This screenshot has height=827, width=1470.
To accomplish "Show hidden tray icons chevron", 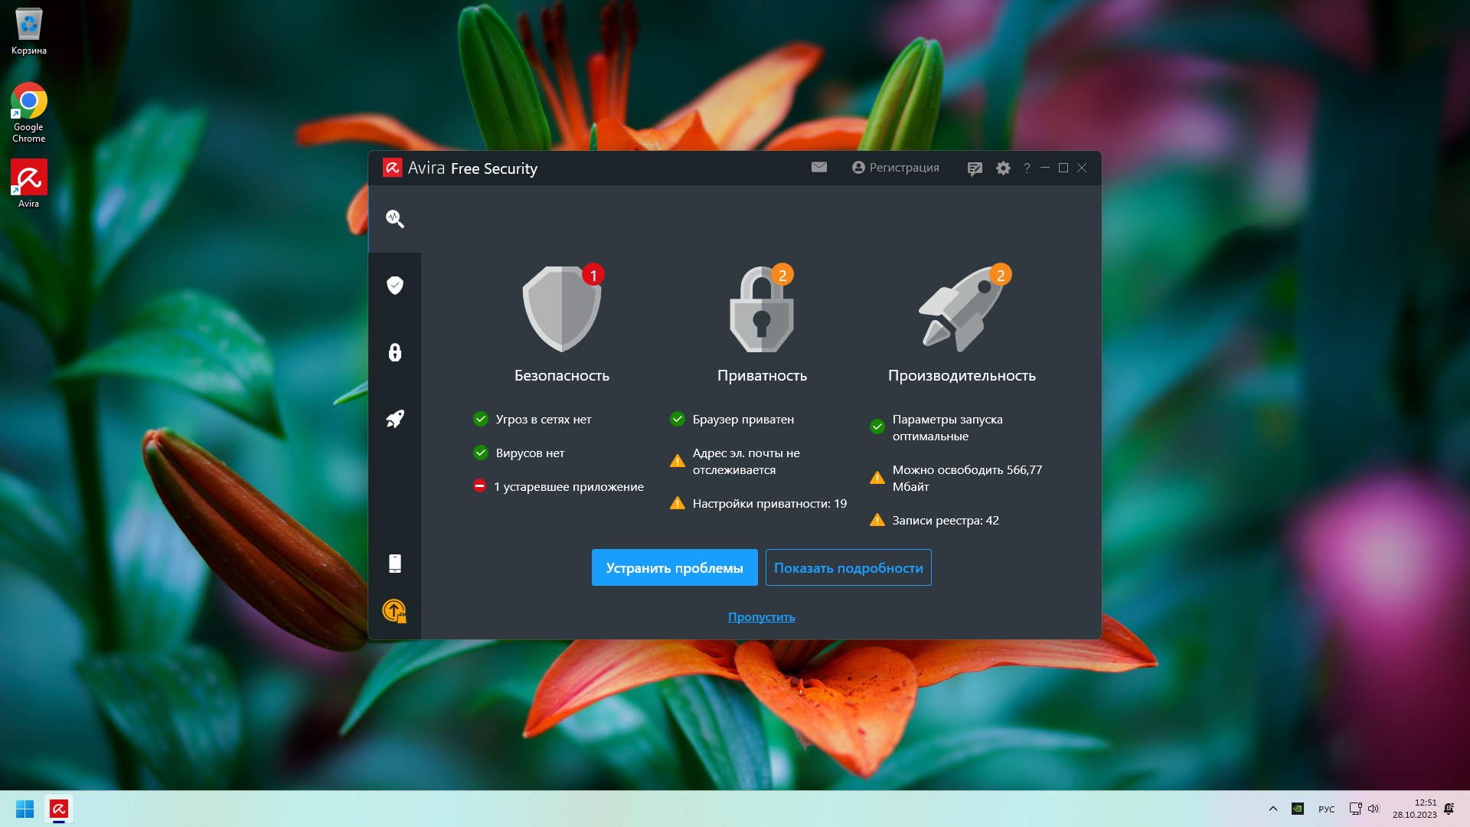I will [1272, 809].
